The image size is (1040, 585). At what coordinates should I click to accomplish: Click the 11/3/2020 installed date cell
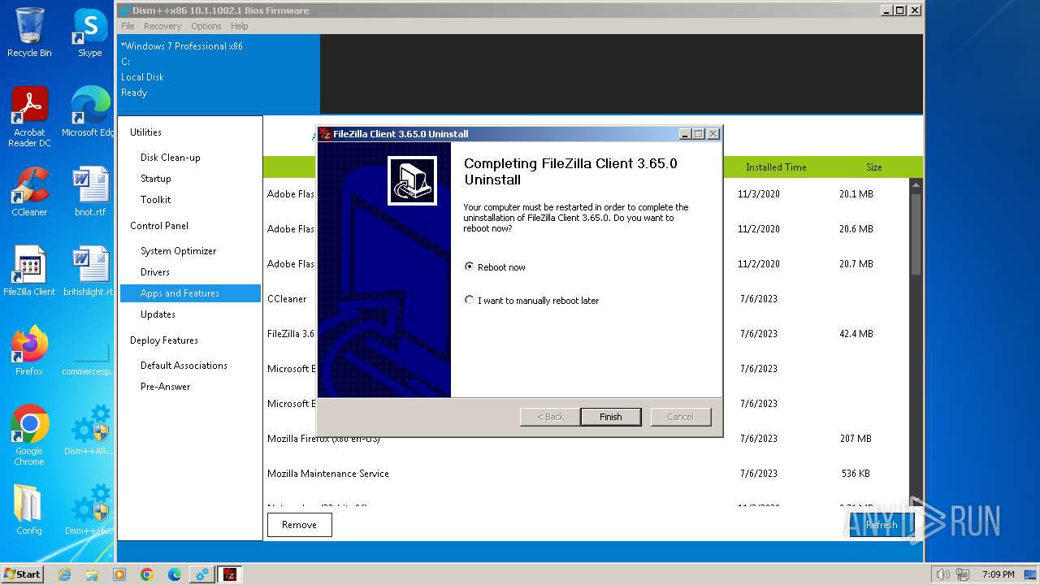coord(759,194)
